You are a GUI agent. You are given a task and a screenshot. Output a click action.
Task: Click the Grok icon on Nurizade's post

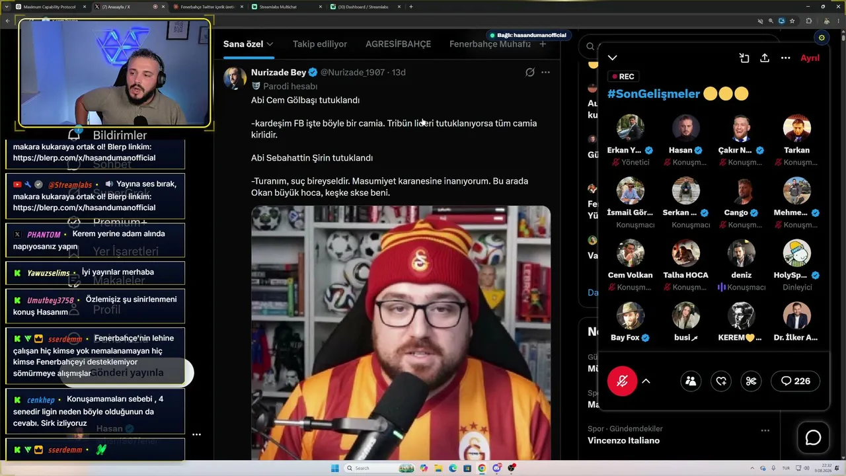(x=529, y=72)
